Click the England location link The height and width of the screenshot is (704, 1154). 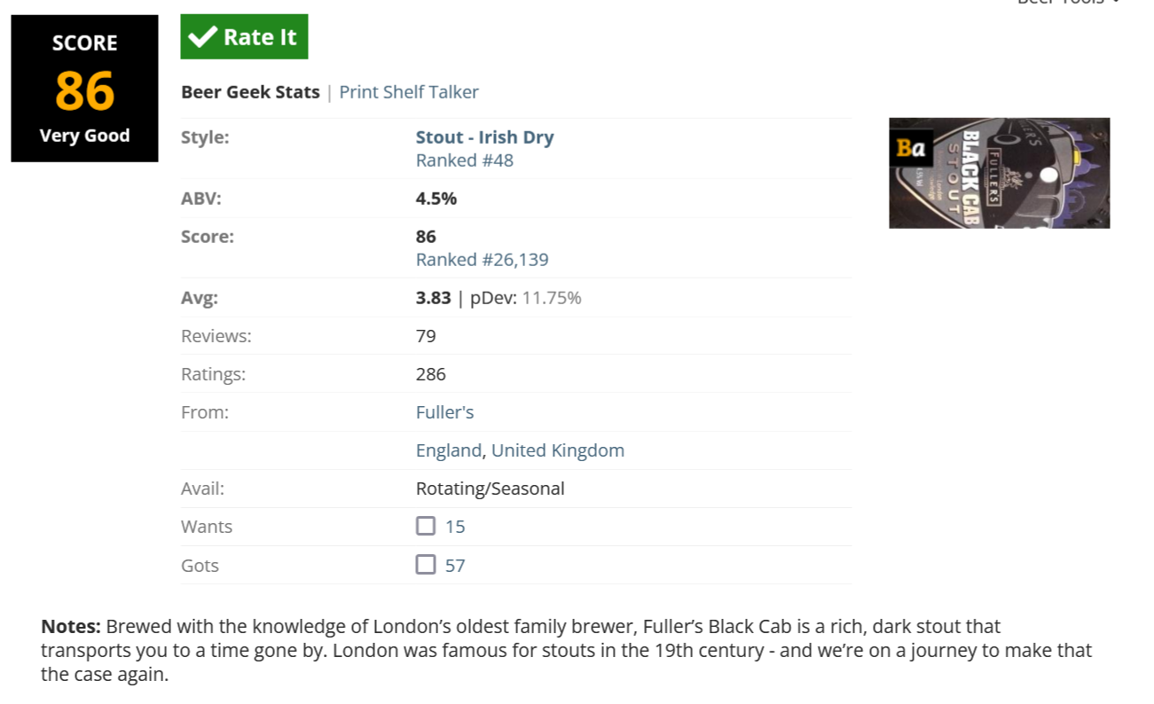pos(448,450)
